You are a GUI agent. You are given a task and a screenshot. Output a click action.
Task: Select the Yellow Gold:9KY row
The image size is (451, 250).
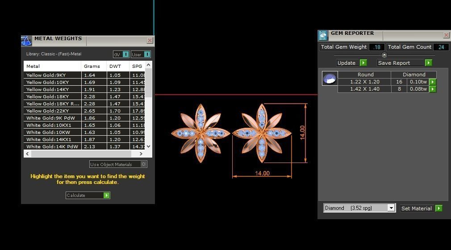[84, 75]
